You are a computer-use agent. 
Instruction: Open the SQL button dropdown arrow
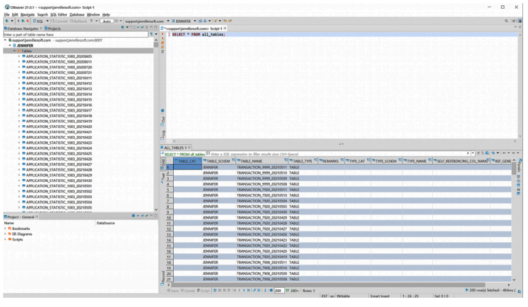tap(48, 21)
